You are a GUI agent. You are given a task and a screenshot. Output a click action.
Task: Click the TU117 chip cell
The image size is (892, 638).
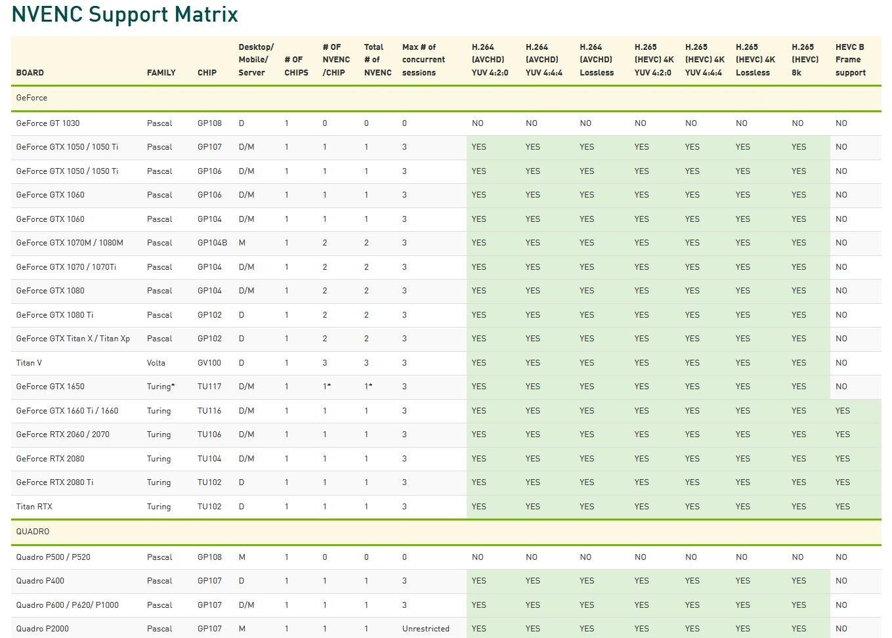click(x=209, y=387)
